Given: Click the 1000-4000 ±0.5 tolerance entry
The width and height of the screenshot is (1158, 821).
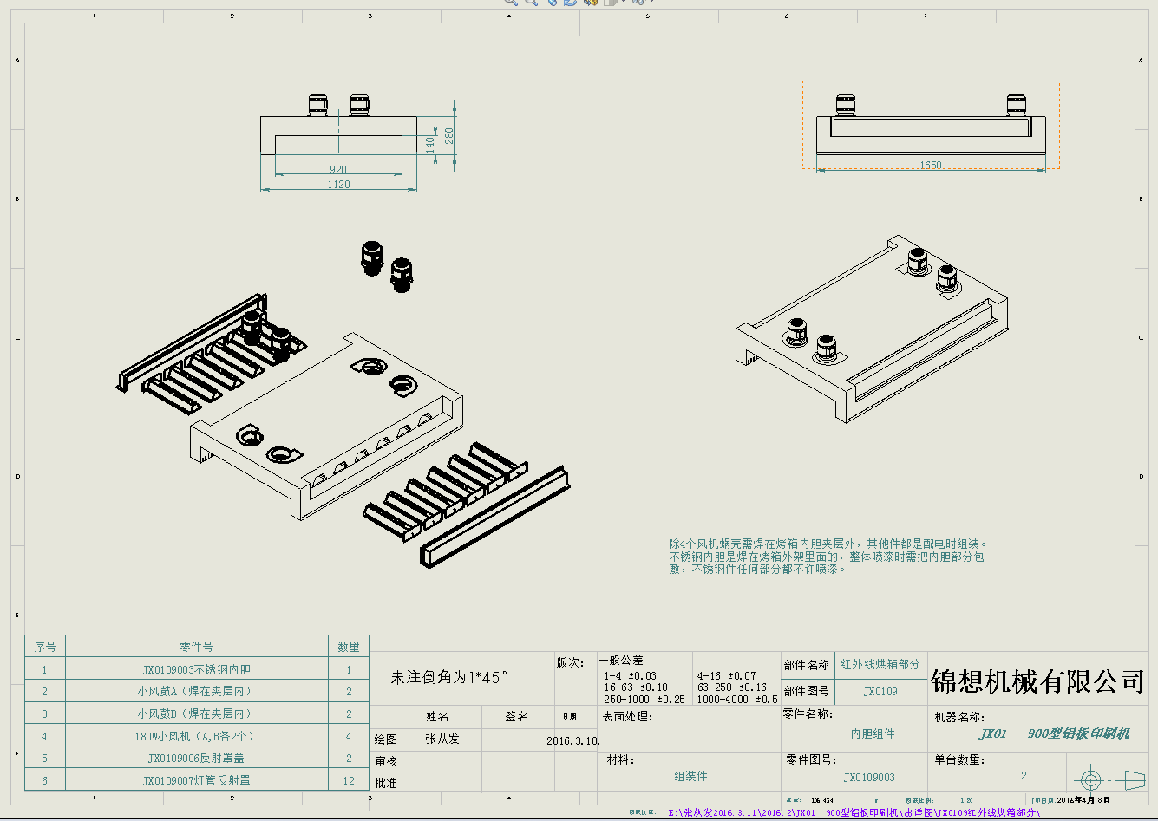Looking at the screenshot, I should point(737,699).
